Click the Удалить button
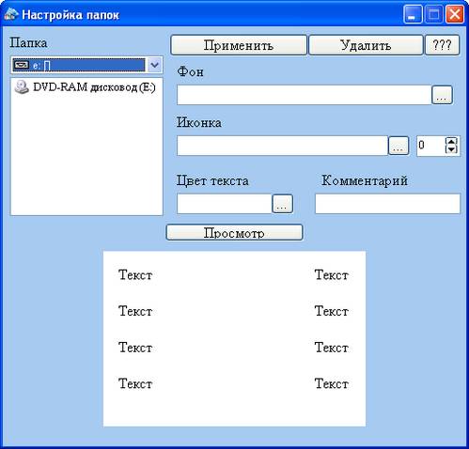 [x=366, y=45]
